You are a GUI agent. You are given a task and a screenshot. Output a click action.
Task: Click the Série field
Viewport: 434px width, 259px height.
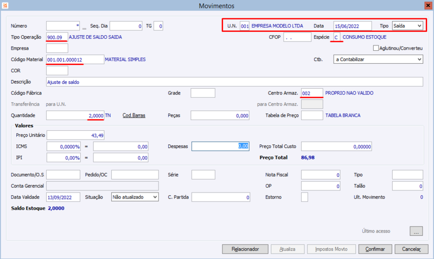click(x=203, y=175)
